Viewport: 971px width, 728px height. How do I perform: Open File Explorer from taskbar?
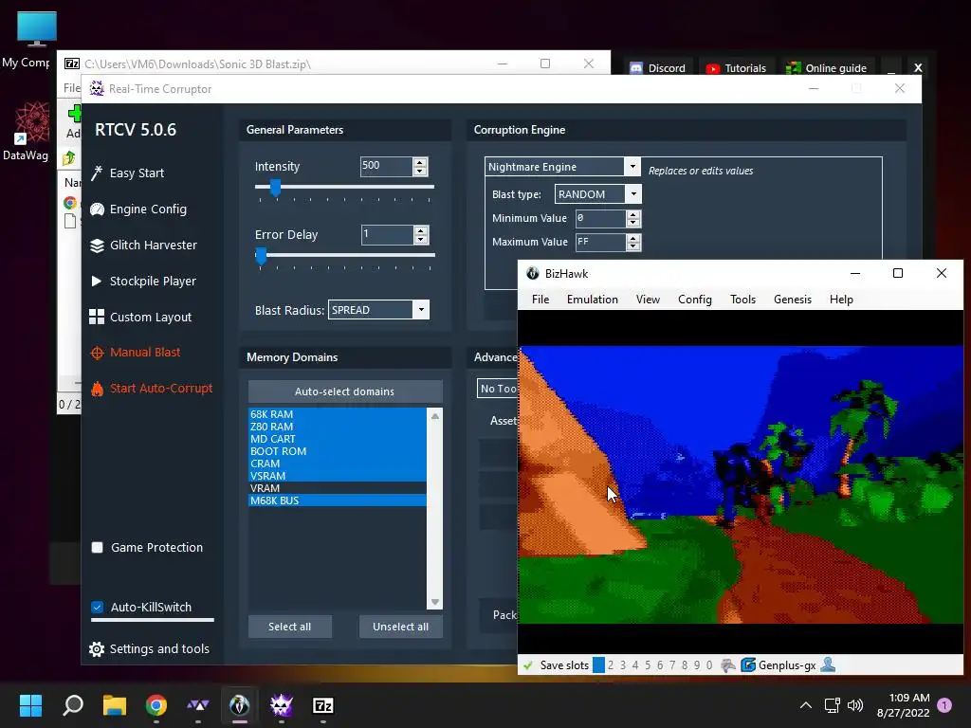[115, 705]
